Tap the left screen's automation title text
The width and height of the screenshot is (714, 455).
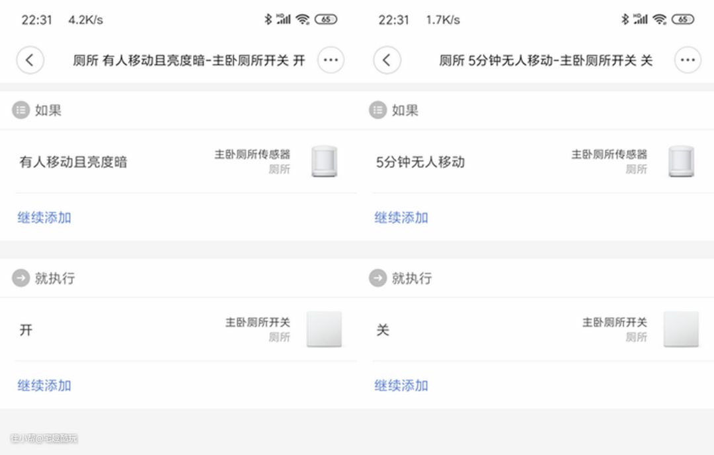[189, 61]
